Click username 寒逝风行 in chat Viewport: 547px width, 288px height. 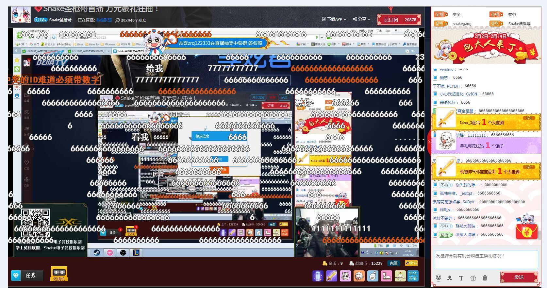coord(449,103)
